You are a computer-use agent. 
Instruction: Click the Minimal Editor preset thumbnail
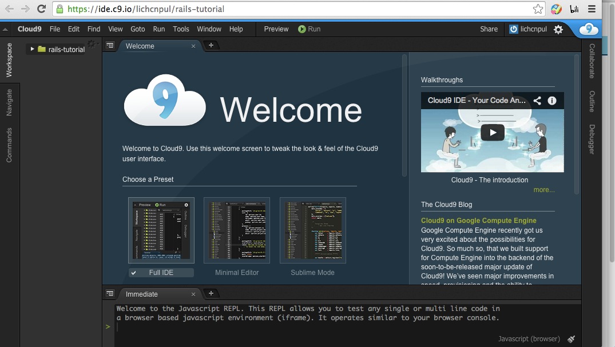click(237, 230)
